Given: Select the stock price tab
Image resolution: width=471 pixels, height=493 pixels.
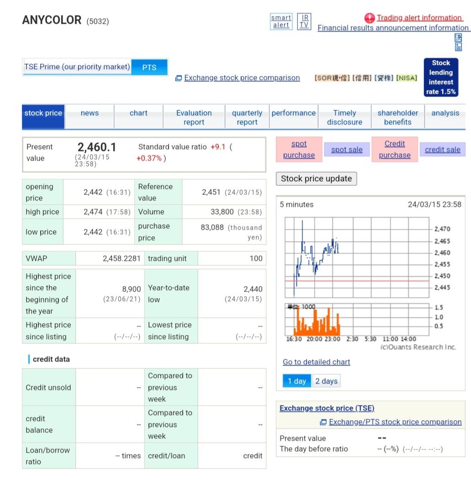Looking at the screenshot, I should [43, 117].
